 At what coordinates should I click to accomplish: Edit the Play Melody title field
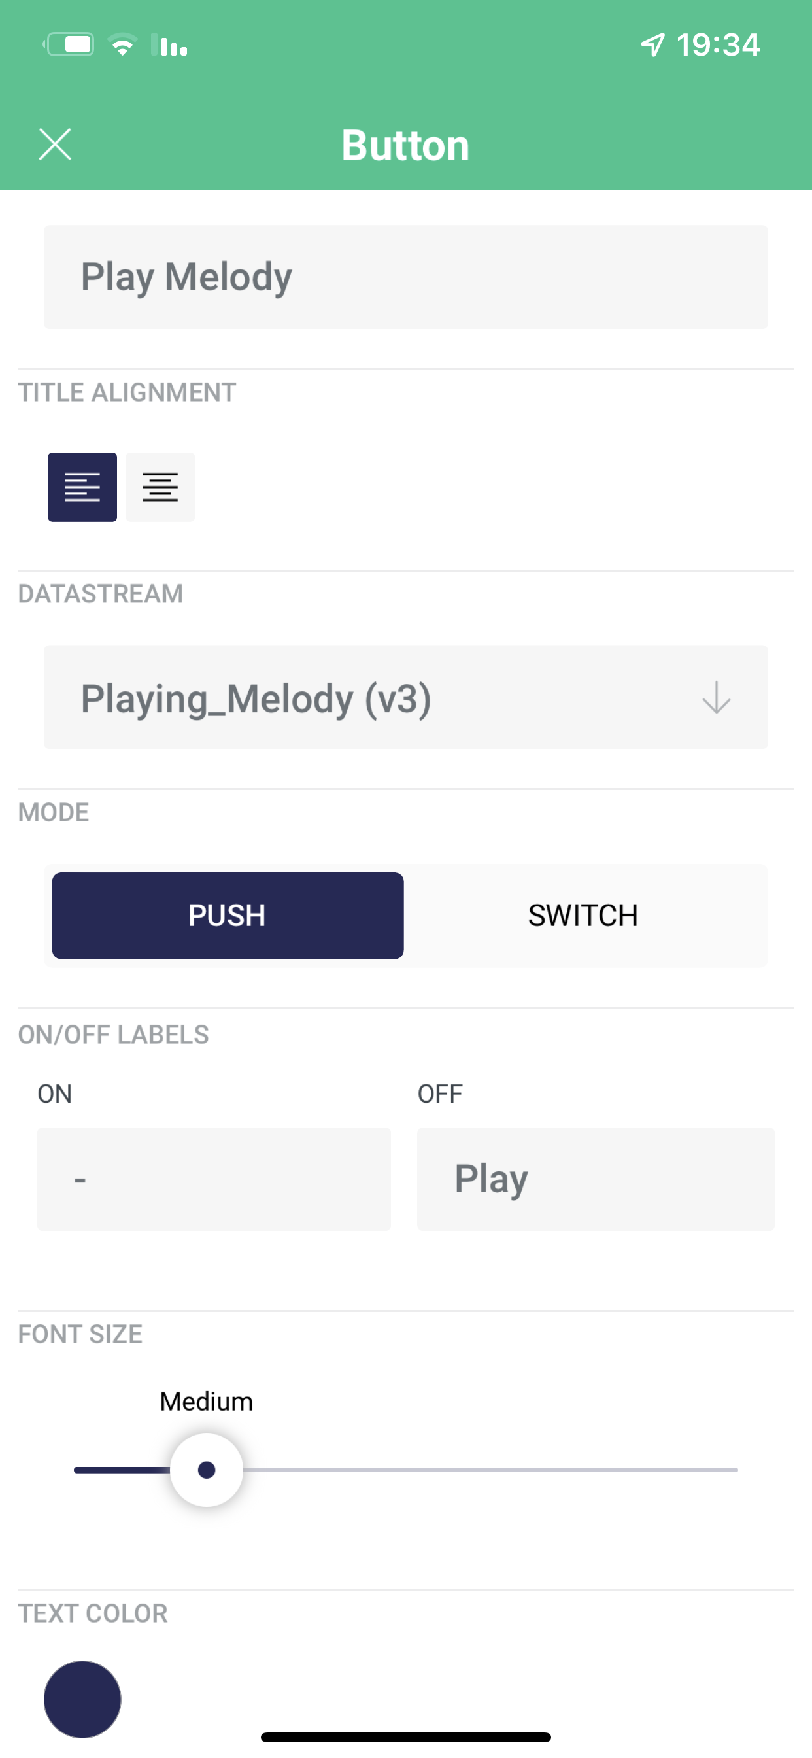405,277
